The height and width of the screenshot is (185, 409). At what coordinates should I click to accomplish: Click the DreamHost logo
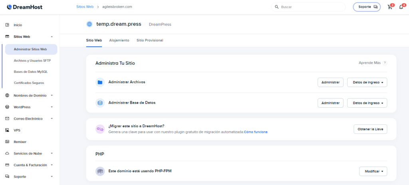coord(25,7)
